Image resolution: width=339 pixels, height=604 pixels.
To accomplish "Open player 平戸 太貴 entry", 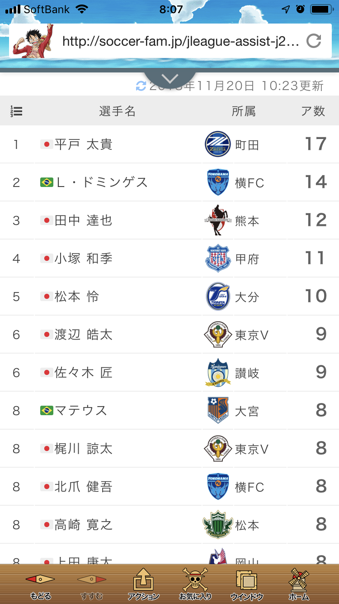I will tap(83, 144).
